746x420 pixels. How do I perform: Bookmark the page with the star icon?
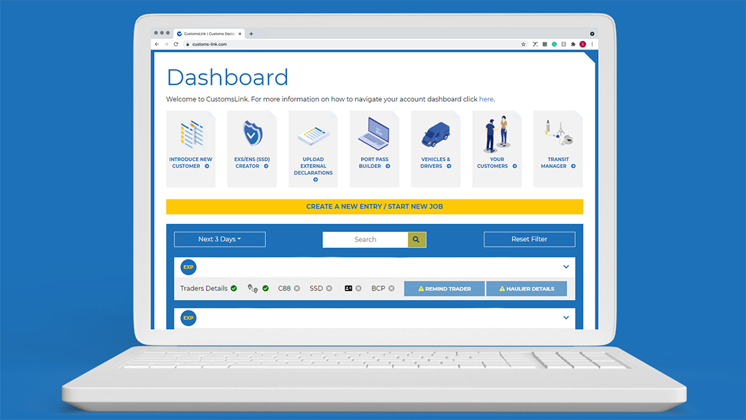[524, 44]
